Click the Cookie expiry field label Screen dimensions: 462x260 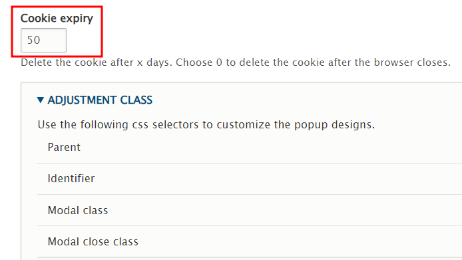pyautogui.click(x=57, y=18)
